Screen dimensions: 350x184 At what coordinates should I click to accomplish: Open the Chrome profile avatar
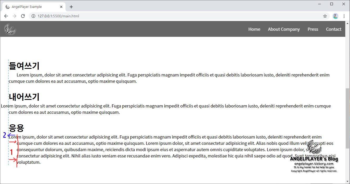[335, 16]
